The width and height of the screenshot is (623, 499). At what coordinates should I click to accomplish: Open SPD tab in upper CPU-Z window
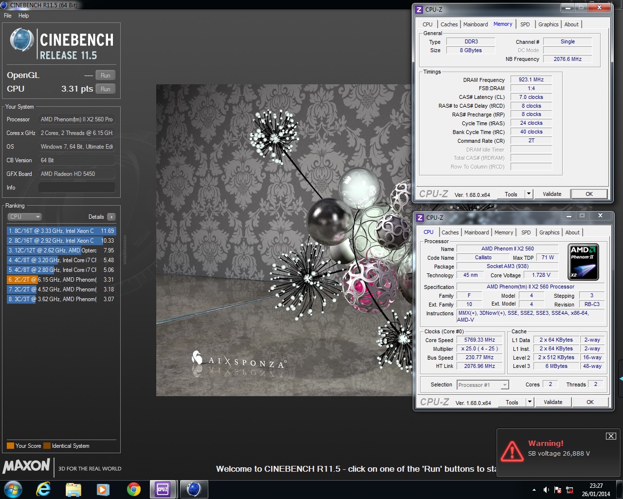point(525,24)
